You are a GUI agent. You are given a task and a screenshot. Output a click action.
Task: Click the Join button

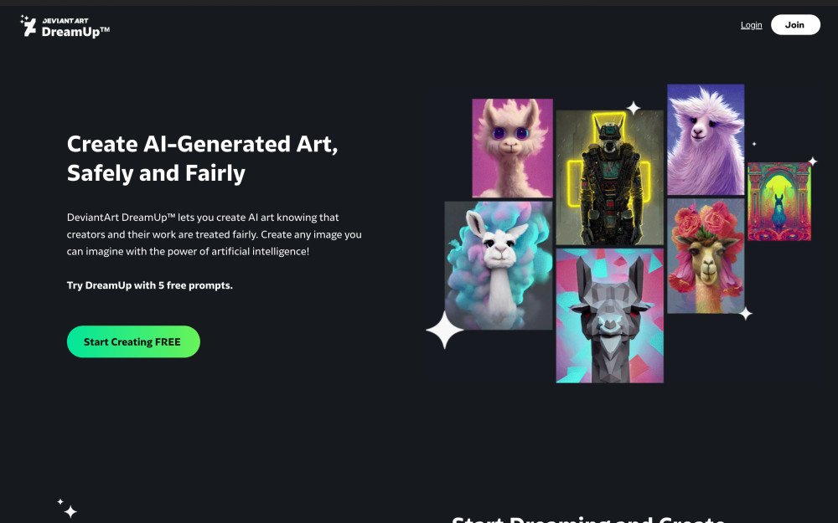tap(795, 25)
